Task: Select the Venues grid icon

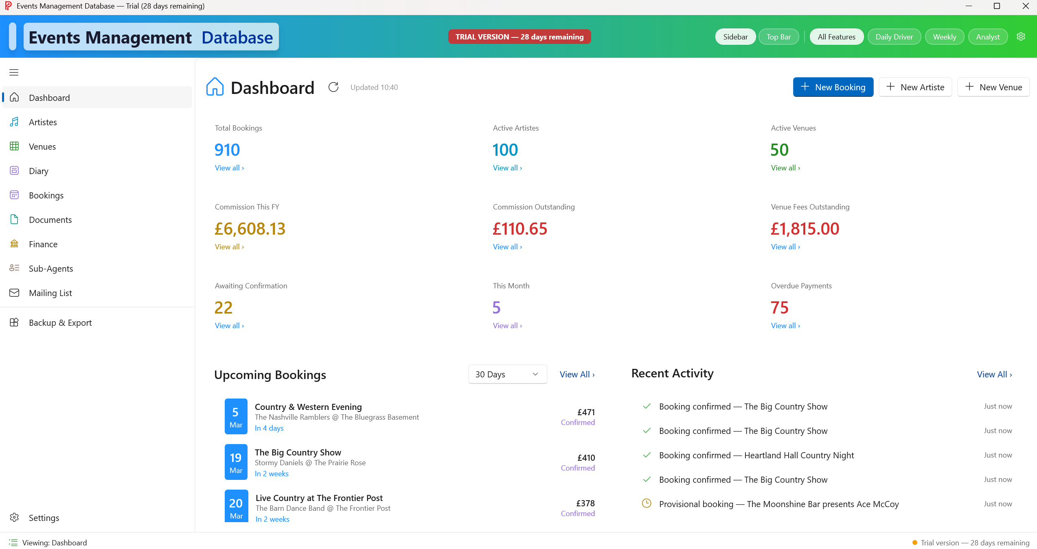Action: coord(14,146)
